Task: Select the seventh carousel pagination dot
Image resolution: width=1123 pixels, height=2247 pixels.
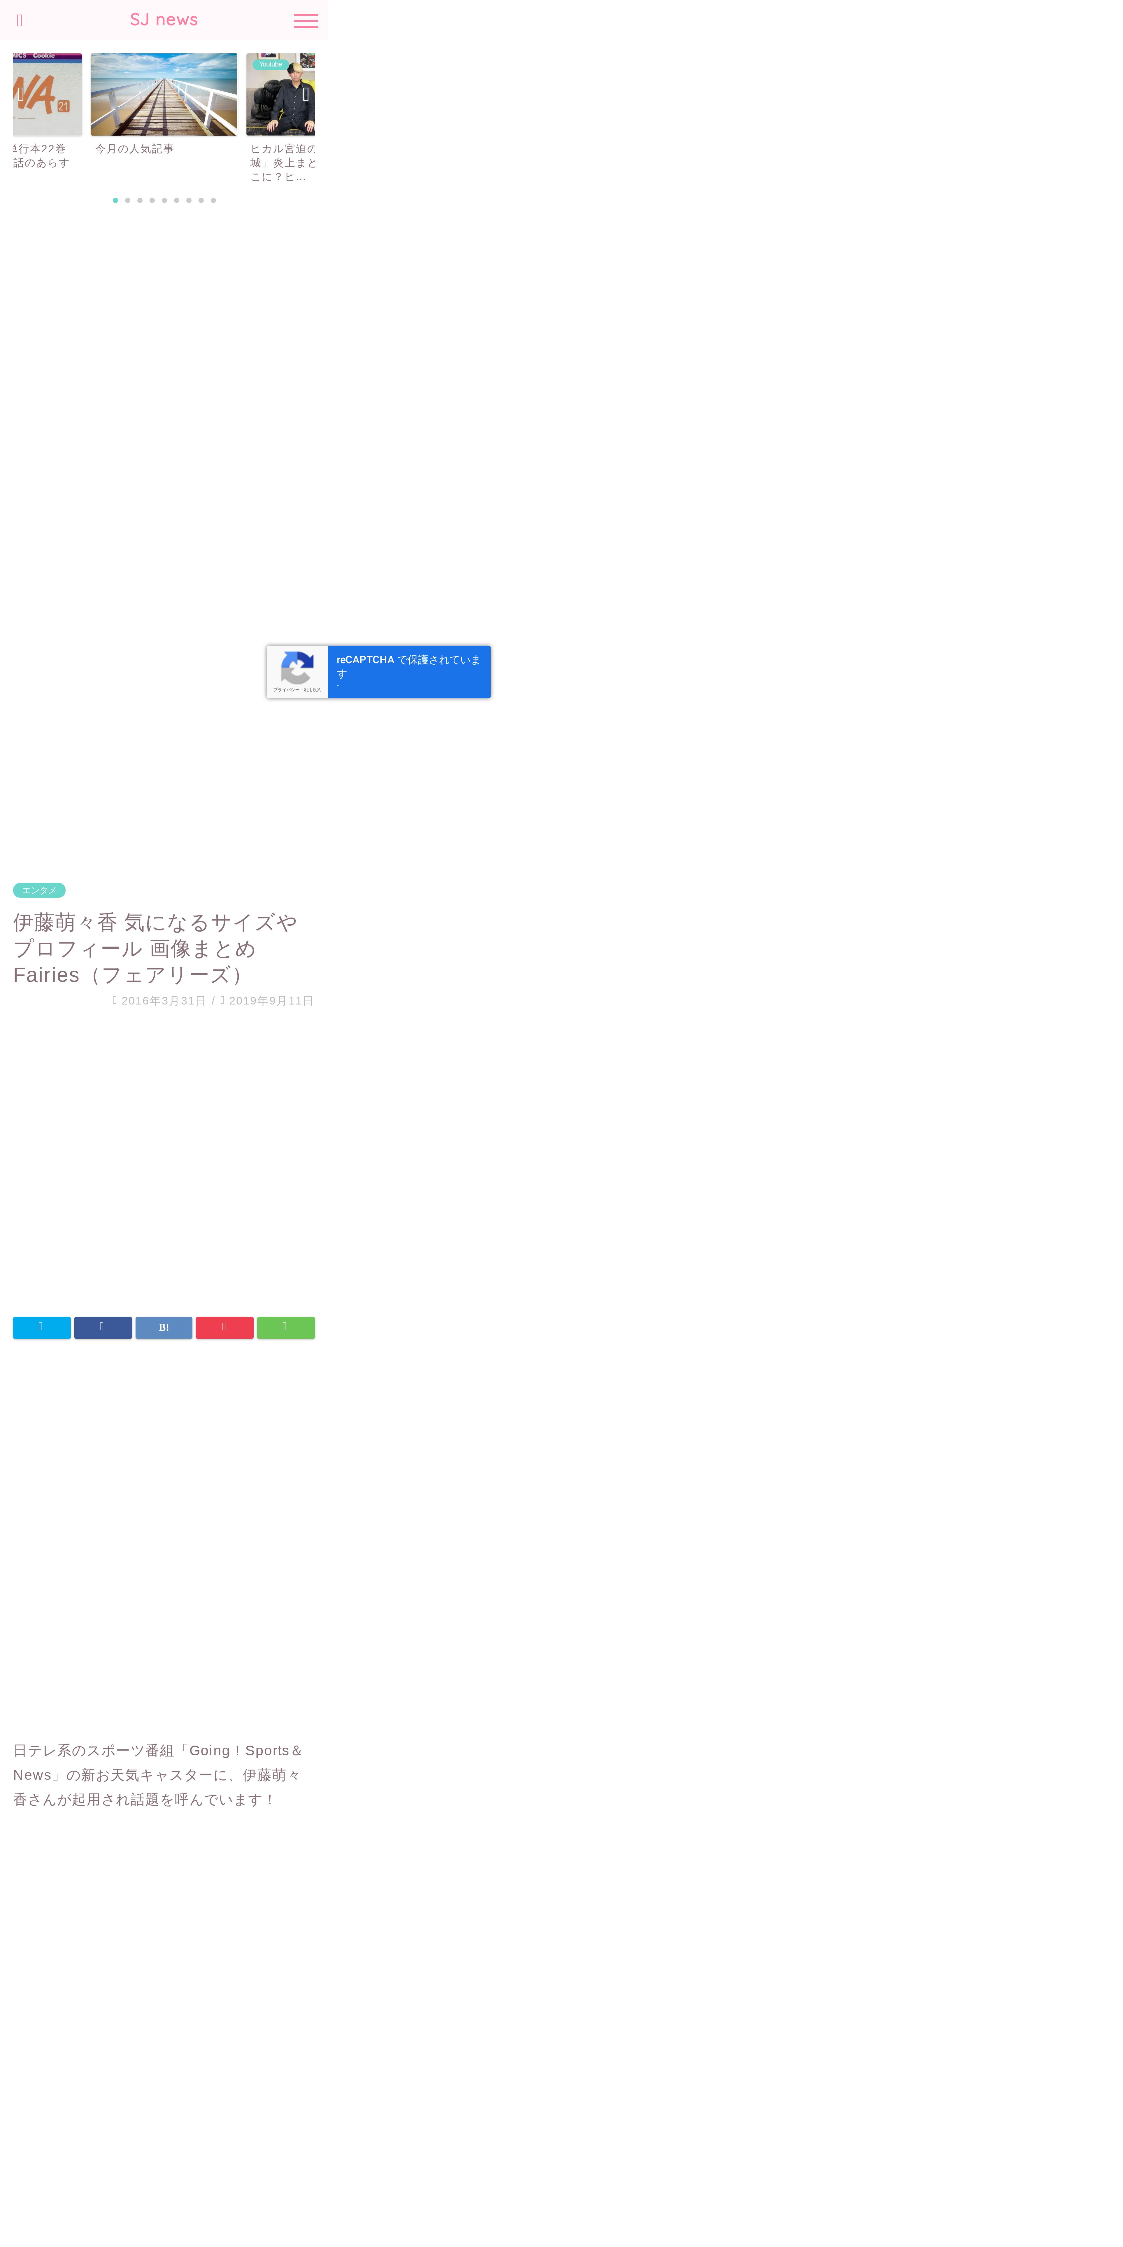Action: tap(188, 201)
